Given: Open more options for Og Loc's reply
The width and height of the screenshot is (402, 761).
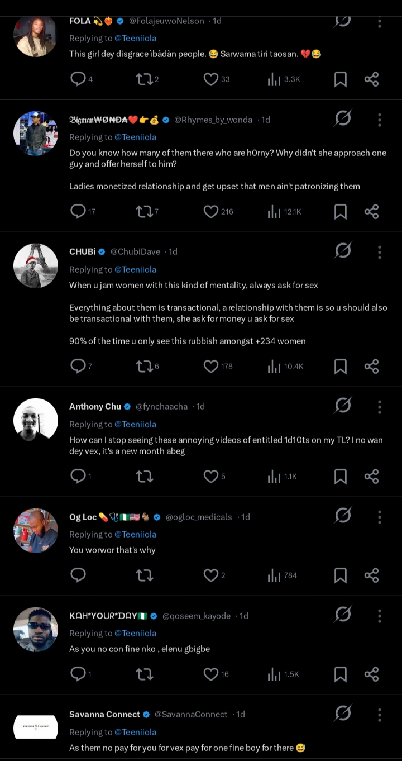Looking at the screenshot, I should click(380, 516).
